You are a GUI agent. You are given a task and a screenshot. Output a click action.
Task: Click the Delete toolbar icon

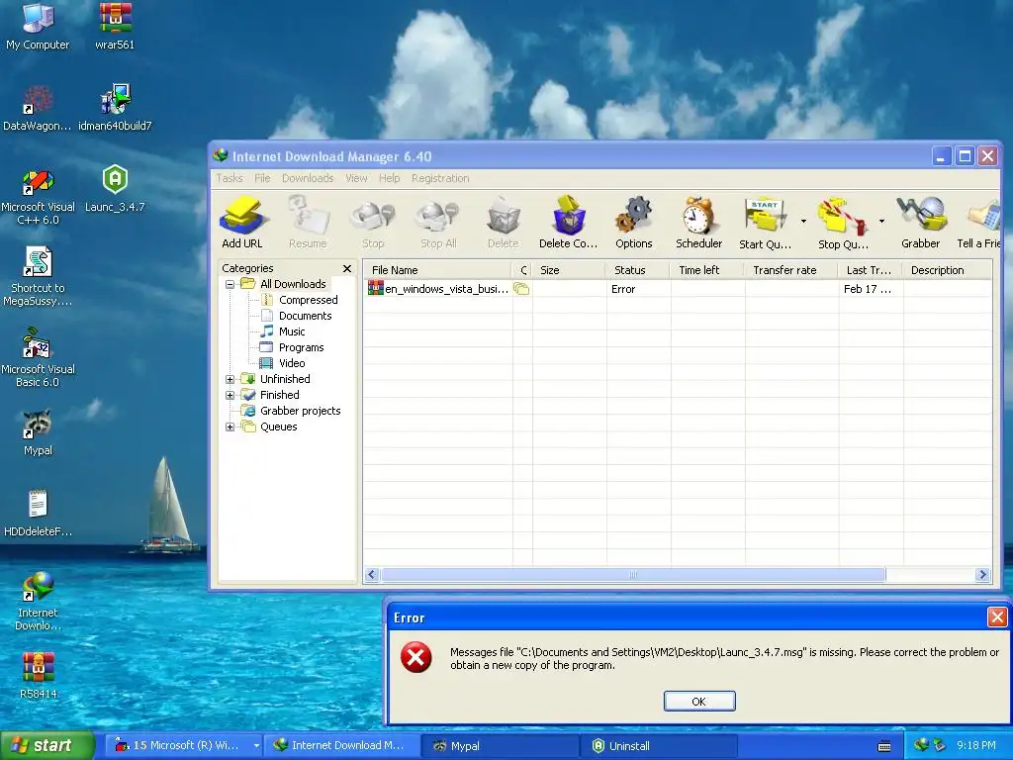point(504,223)
